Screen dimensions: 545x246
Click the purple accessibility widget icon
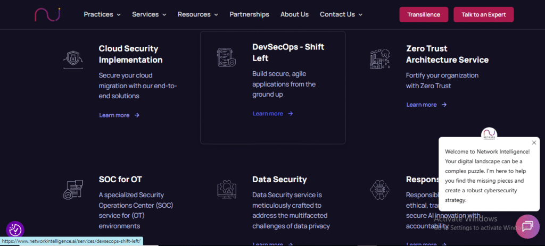(15, 230)
